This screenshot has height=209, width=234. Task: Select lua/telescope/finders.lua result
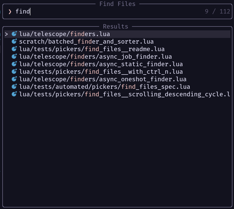coord(117,34)
